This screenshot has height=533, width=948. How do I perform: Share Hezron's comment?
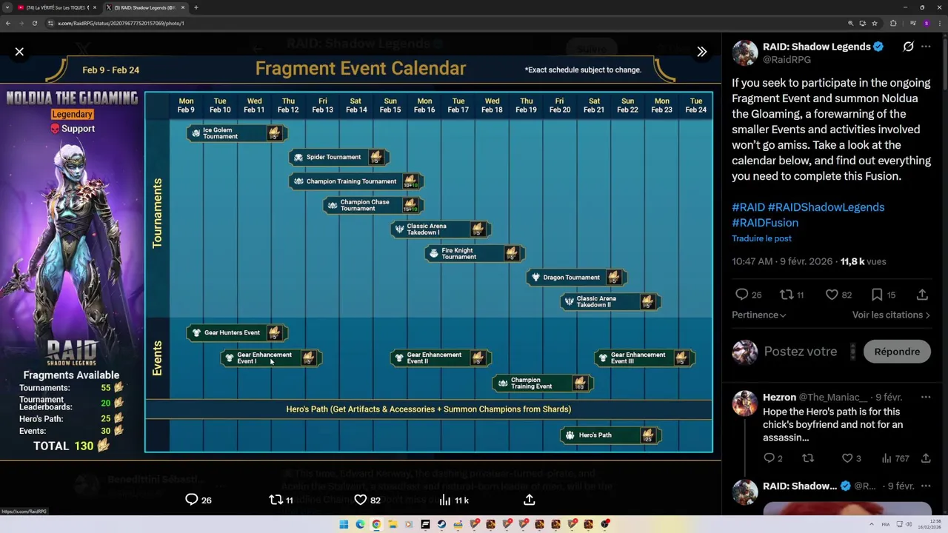point(926,458)
